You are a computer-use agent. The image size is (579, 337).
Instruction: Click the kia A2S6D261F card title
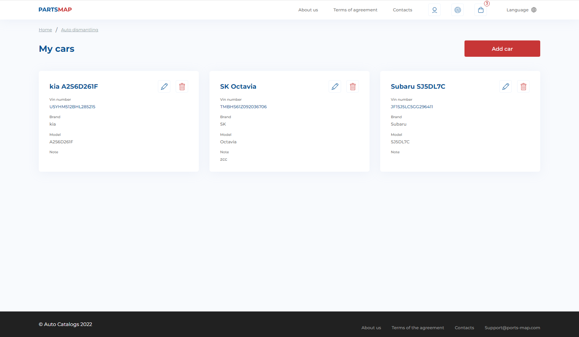click(74, 87)
